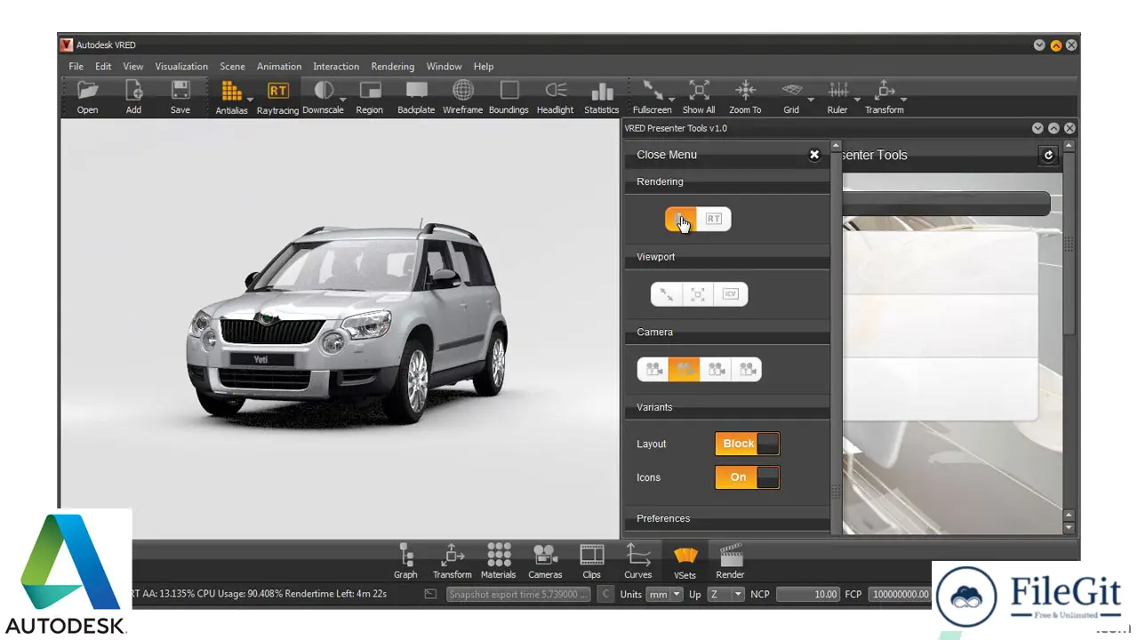Open the Up axis Z dropdown
This screenshot has height=640, width=1138.
tap(725, 595)
